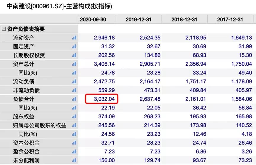Open the trend chart for 资产总计

pos(74,64)
